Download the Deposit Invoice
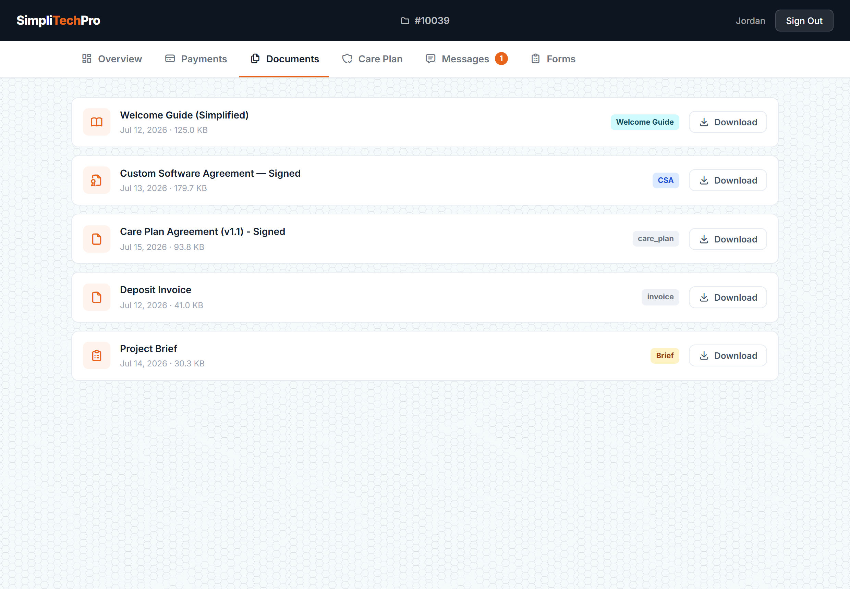850x589 pixels. click(x=728, y=298)
